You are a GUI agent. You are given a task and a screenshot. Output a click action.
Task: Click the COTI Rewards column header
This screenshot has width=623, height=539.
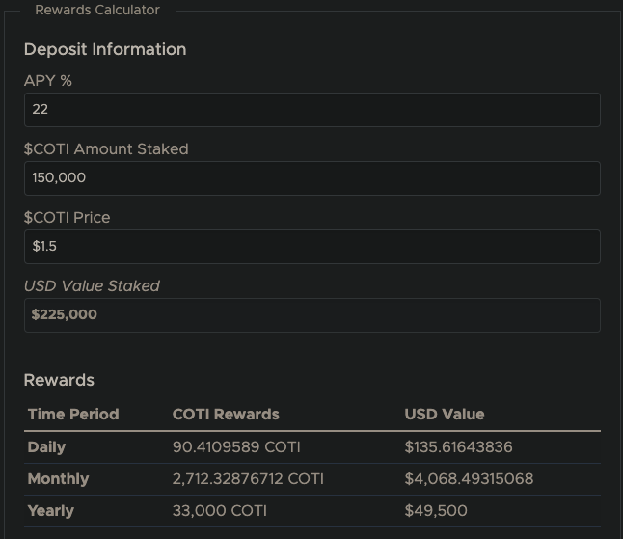(x=226, y=415)
